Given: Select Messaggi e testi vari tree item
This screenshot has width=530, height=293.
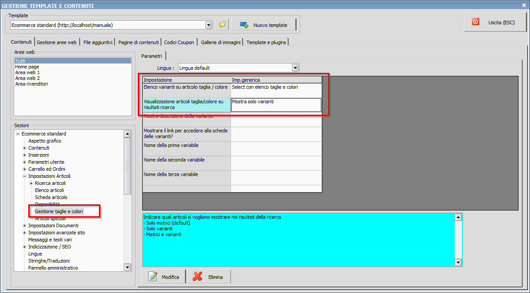Looking at the screenshot, I should pyautogui.click(x=50, y=240).
